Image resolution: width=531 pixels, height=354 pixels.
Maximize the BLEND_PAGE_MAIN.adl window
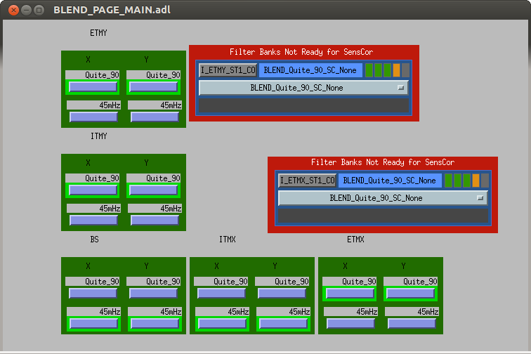pyautogui.click(x=39, y=10)
